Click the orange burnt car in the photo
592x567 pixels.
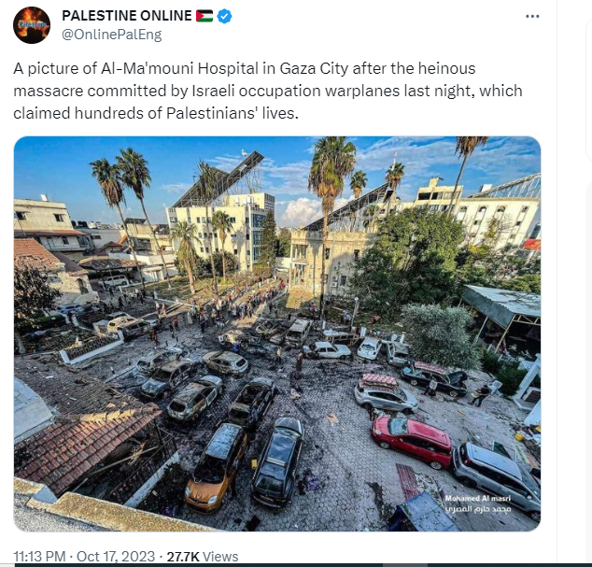point(216,467)
